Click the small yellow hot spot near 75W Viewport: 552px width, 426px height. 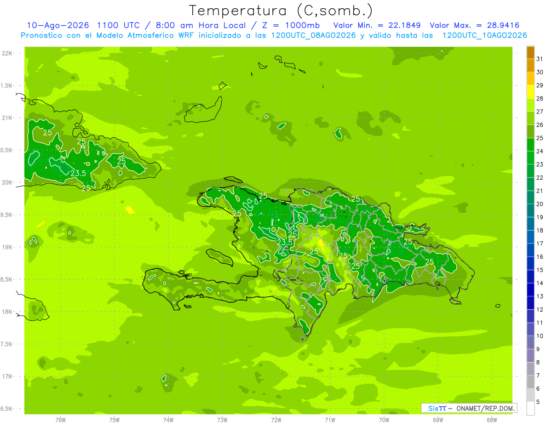tap(130, 210)
